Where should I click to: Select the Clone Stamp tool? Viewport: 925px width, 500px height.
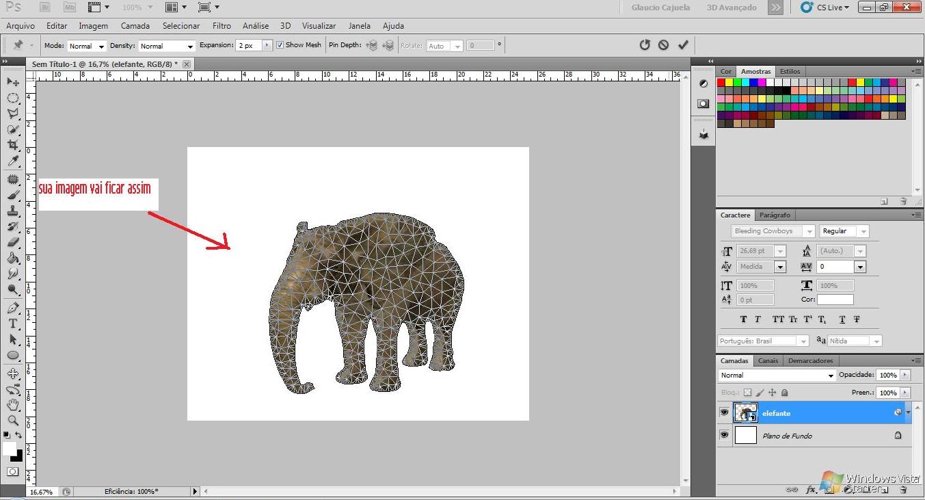click(13, 211)
